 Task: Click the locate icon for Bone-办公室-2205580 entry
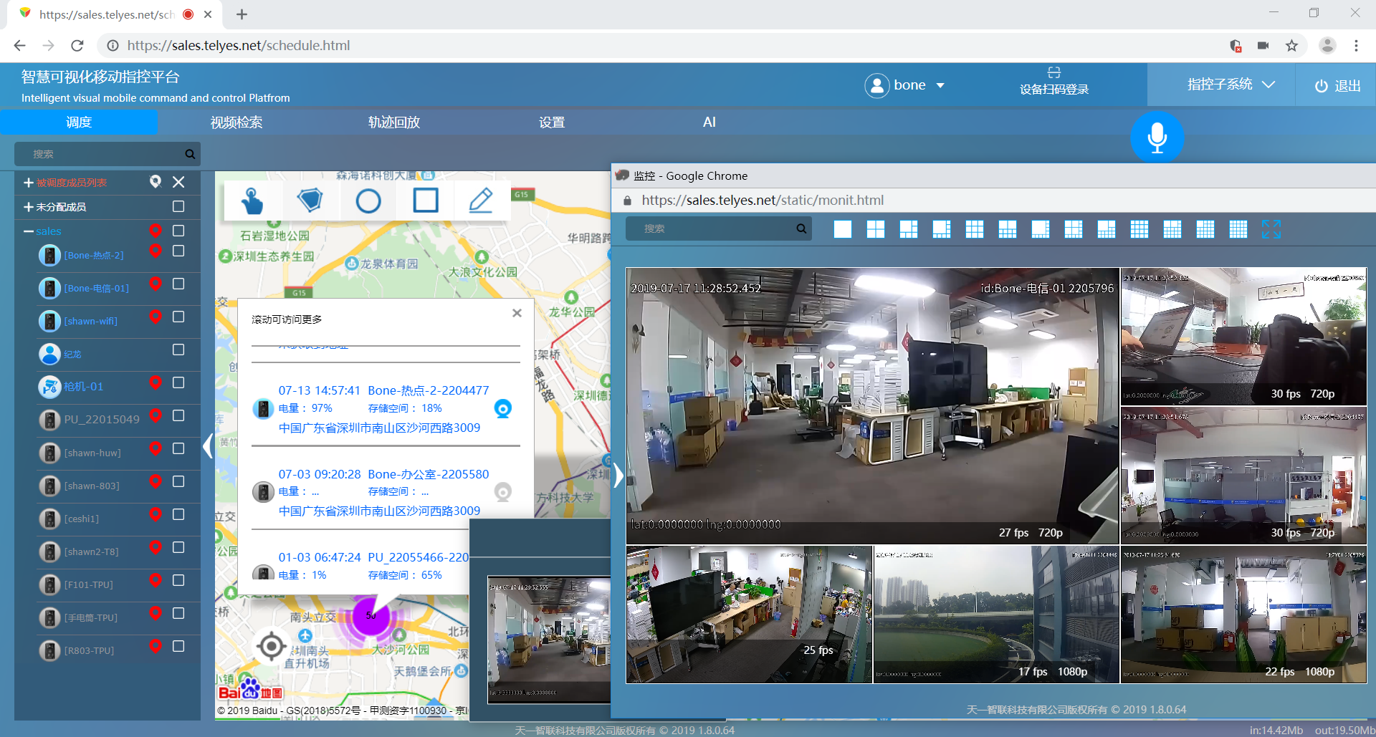pos(503,492)
